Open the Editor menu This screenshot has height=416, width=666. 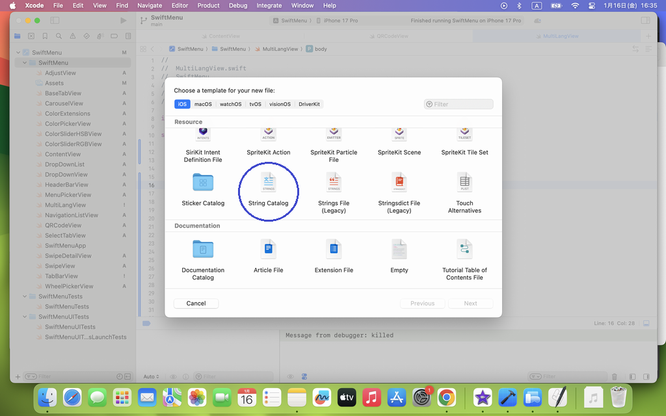[x=180, y=5]
